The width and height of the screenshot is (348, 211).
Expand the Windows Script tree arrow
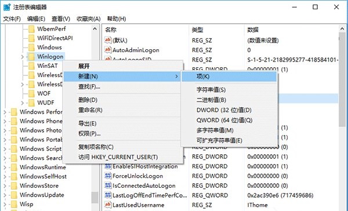click(5, 149)
